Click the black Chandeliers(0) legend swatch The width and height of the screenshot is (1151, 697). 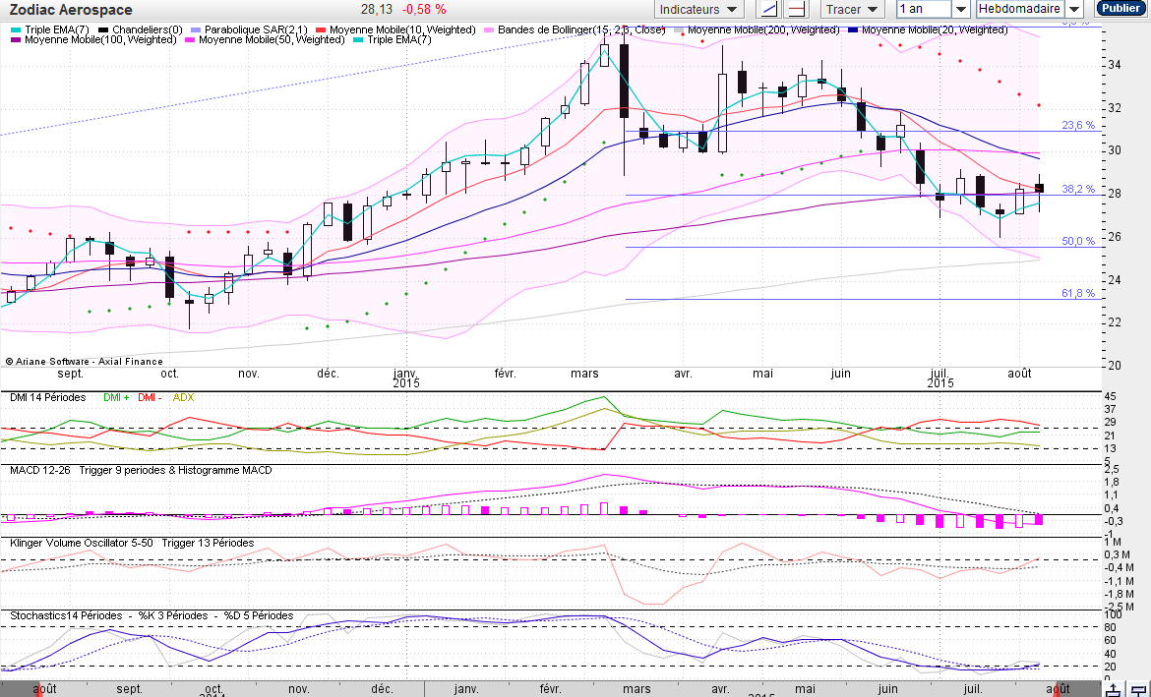[x=103, y=30]
